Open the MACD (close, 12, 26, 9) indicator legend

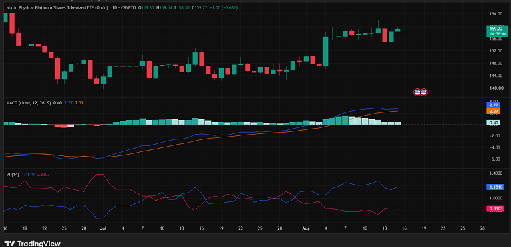tap(29, 103)
